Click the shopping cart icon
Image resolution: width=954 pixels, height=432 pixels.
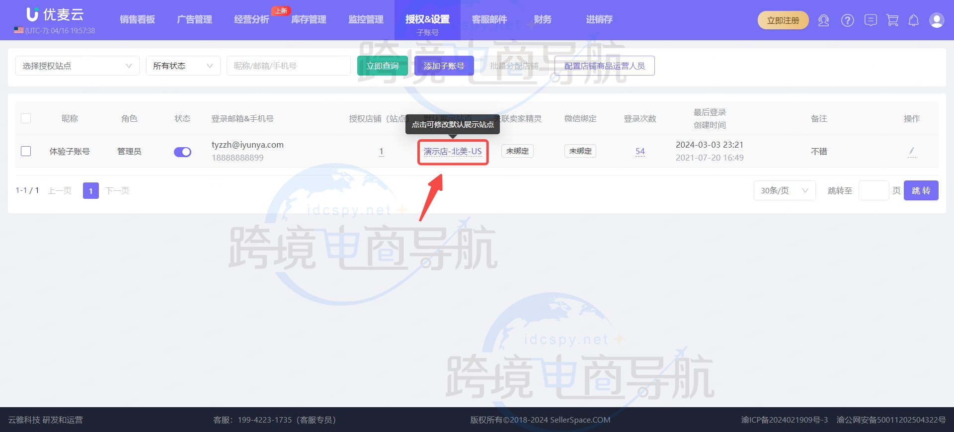click(892, 20)
